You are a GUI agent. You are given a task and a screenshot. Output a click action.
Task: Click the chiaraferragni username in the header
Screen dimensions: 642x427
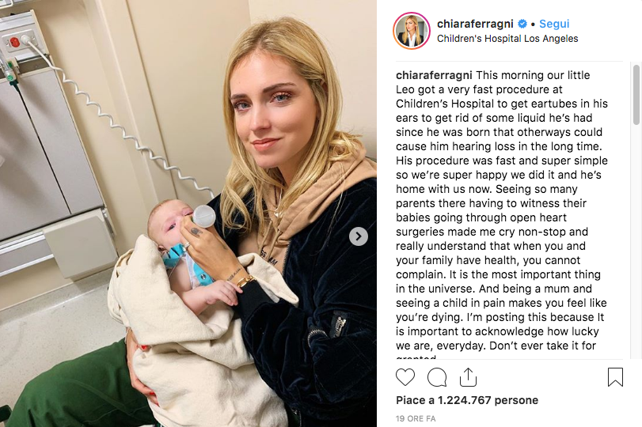pos(475,25)
